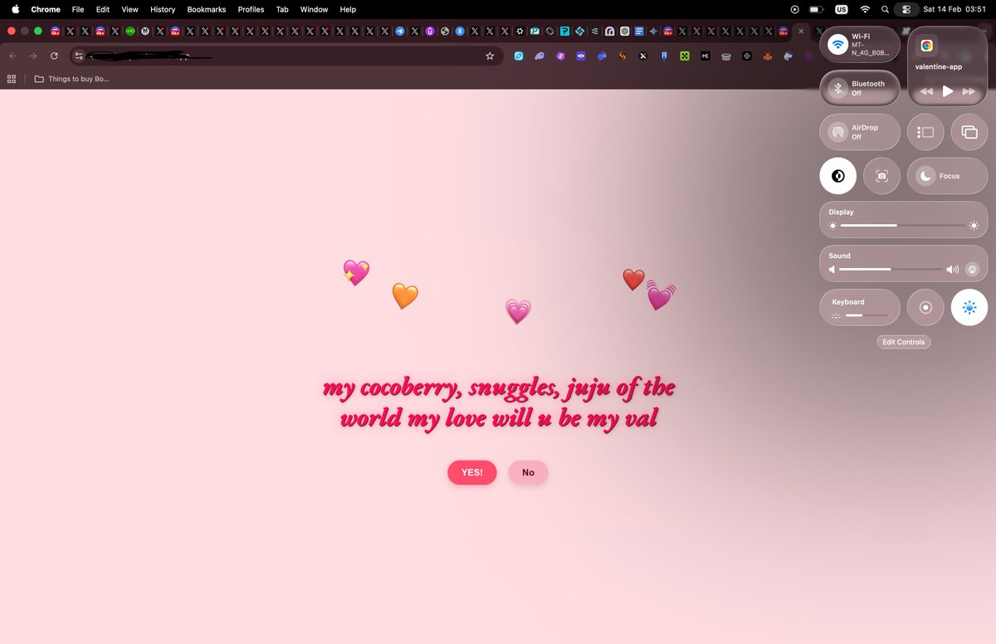The width and height of the screenshot is (996, 644).
Task: Toggle the blue sun-shaped control button
Action: point(969,308)
